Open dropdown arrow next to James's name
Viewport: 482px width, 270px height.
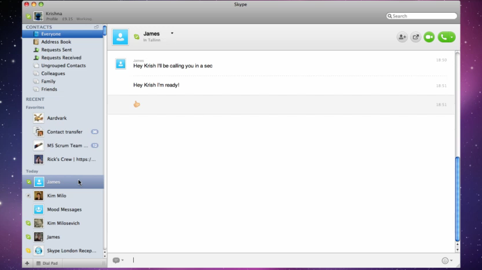pyautogui.click(x=172, y=34)
